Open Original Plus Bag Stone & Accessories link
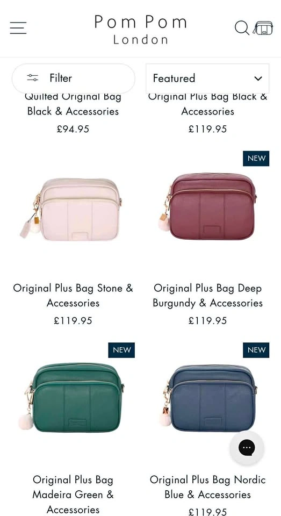The image size is (281, 516). [x=73, y=295]
